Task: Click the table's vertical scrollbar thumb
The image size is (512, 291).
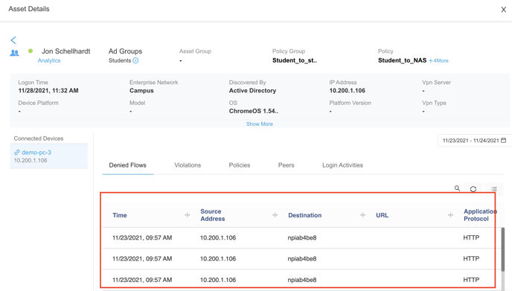Action: tap(503, 249)
